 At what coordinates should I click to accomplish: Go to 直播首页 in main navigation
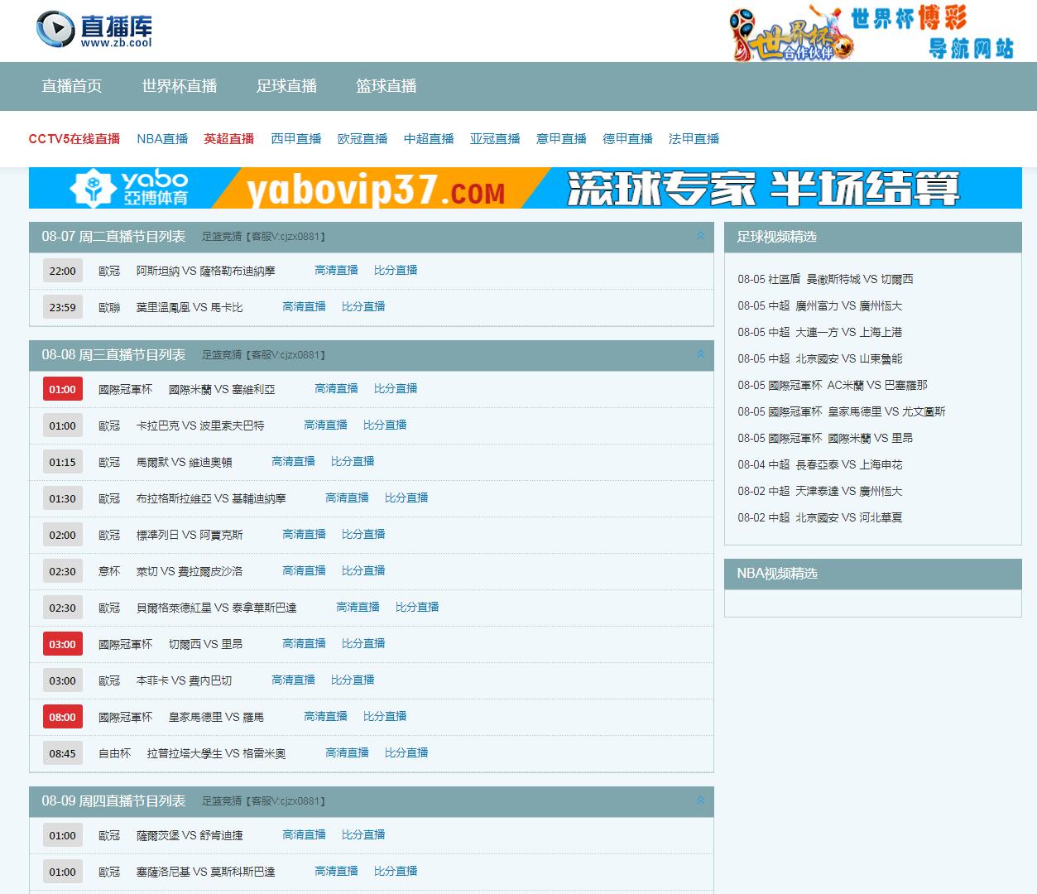click(x=72, y=86)
